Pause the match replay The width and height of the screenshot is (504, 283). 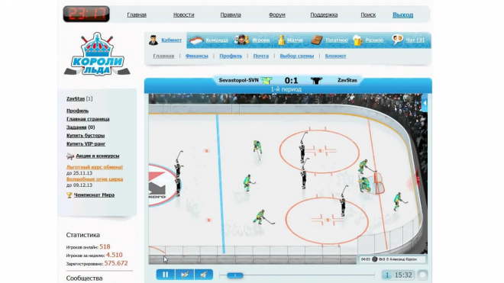(x=165, y=275)
